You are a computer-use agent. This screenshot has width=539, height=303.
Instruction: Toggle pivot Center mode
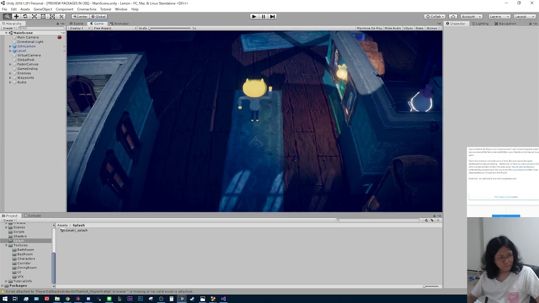[x=80, y=16]
